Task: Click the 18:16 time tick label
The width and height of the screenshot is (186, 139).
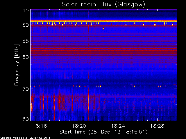Action: click(x=40, y=126)
